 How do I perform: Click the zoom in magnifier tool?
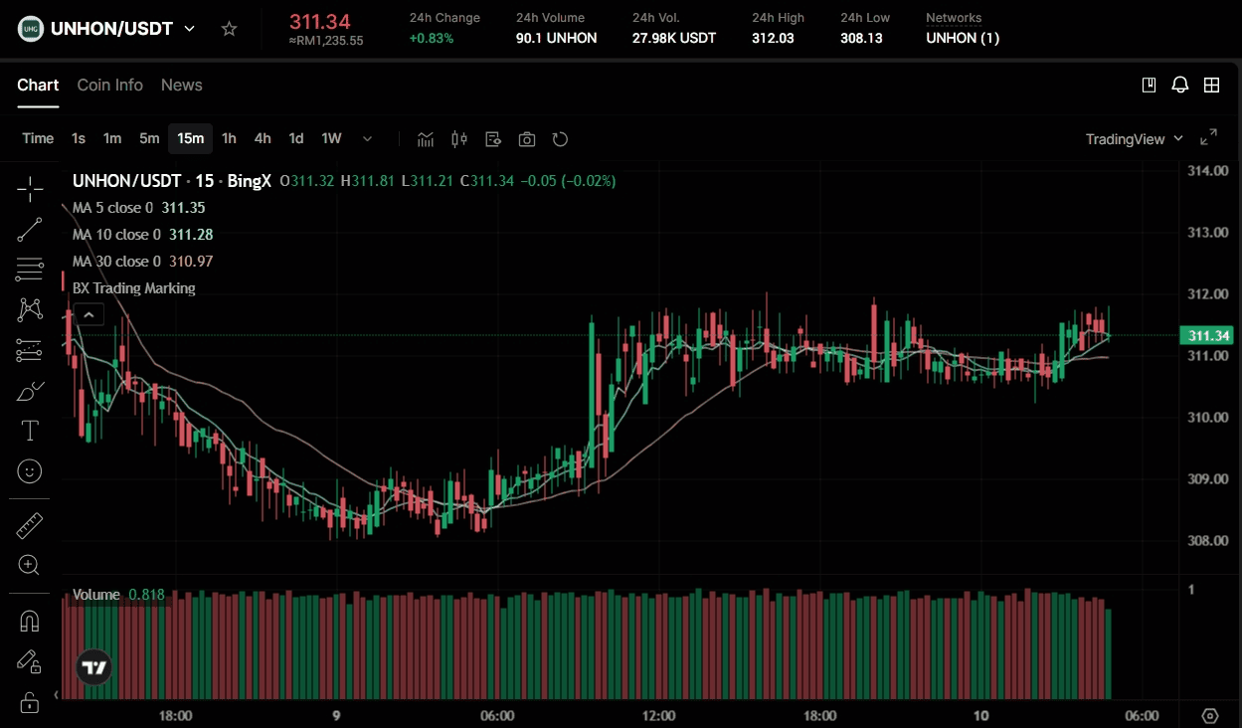click(30, 566)
